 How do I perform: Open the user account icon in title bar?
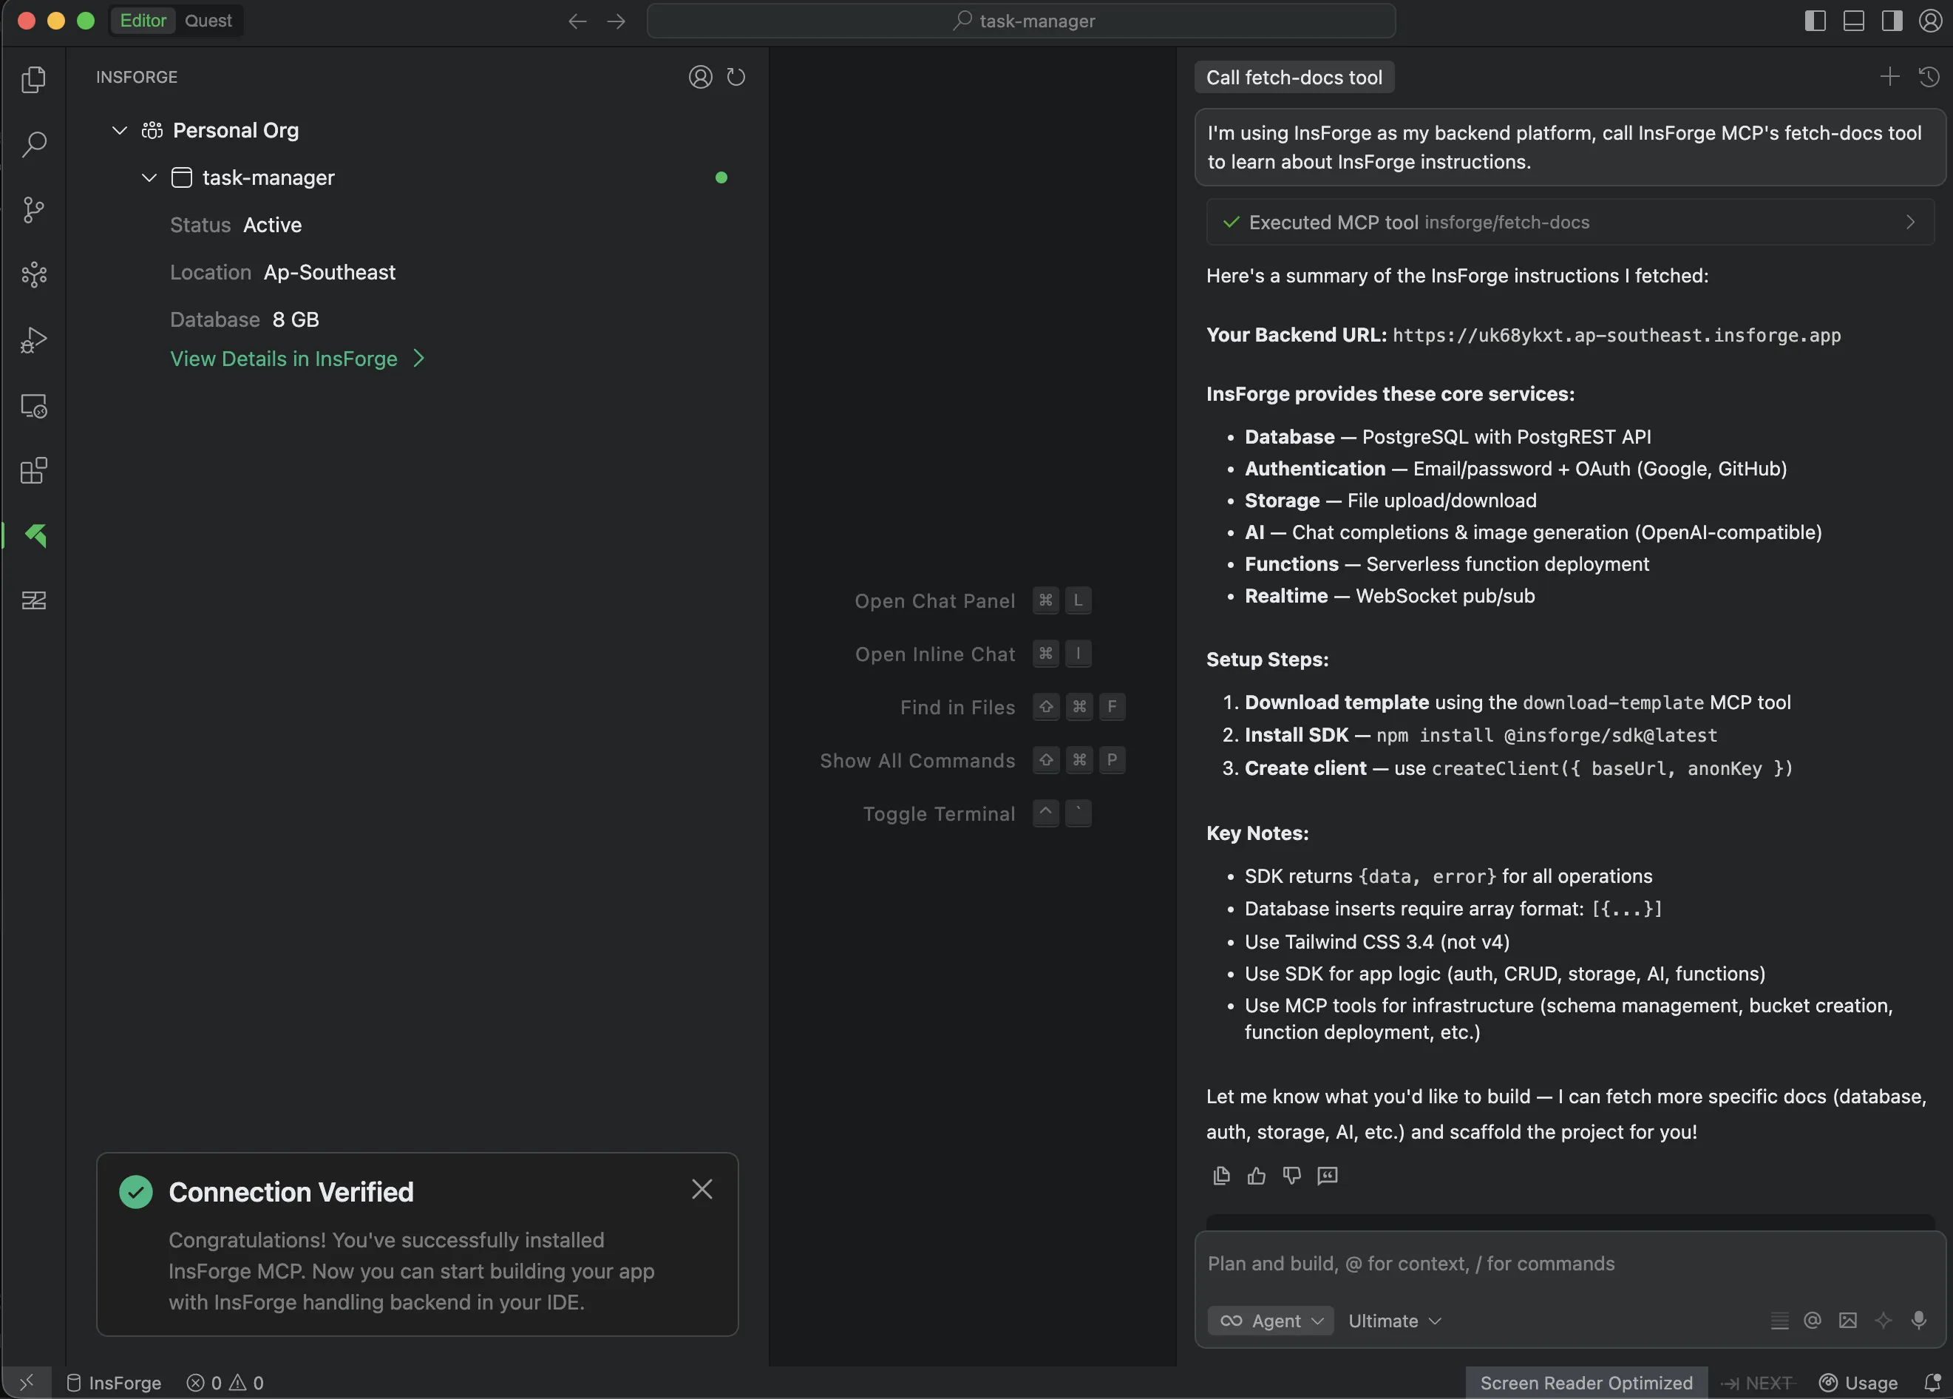1931,21
